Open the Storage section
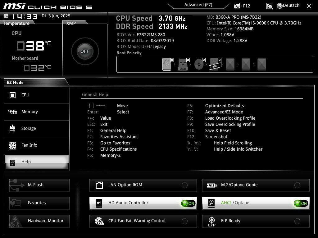This screenshot has width=318, height=238. pos(37,129)
